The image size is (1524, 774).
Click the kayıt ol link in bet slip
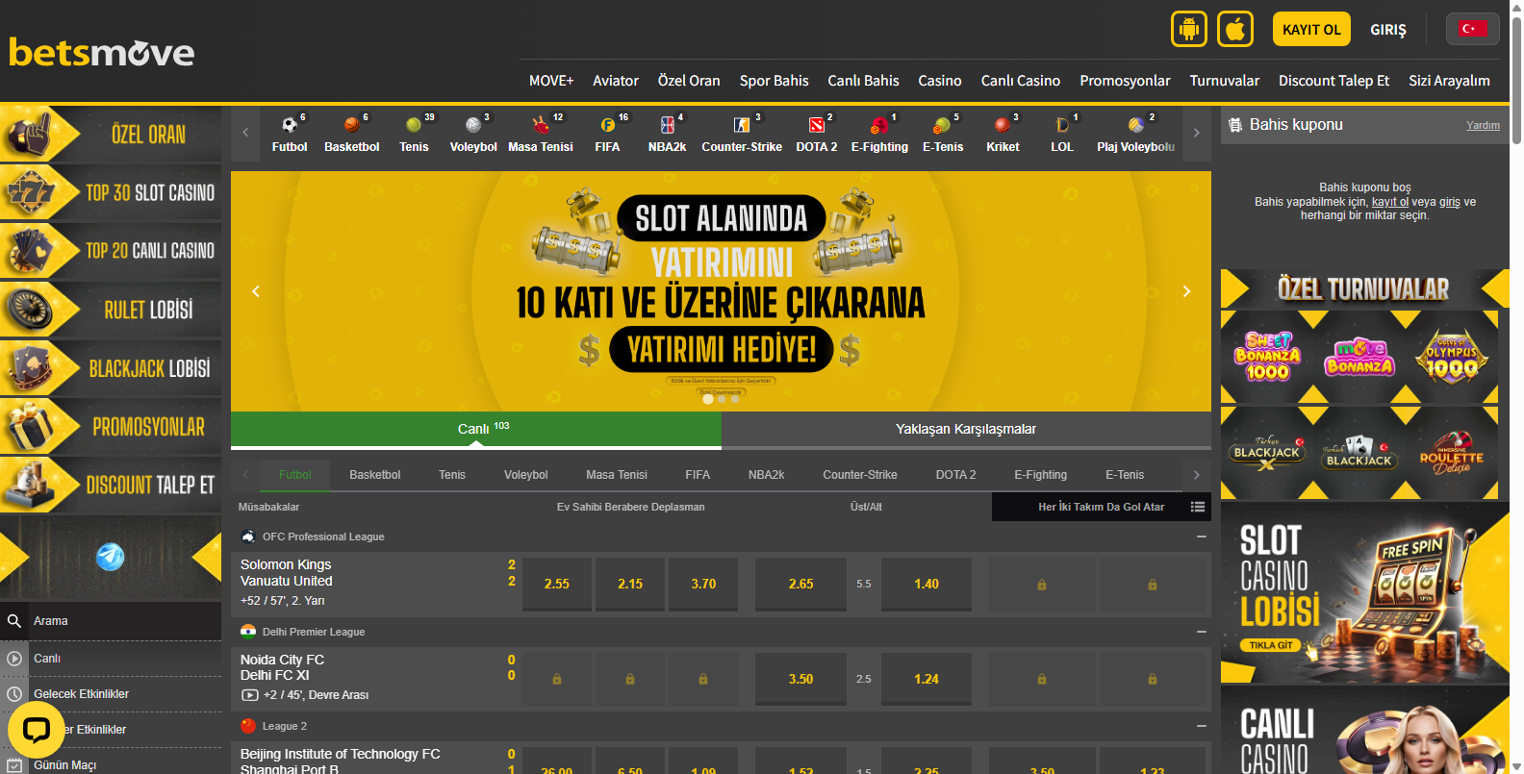1390,202
